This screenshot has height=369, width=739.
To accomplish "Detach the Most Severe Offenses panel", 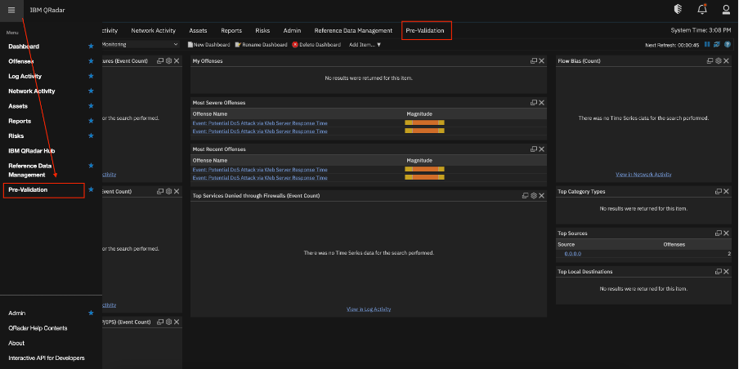I will point(534,103).
